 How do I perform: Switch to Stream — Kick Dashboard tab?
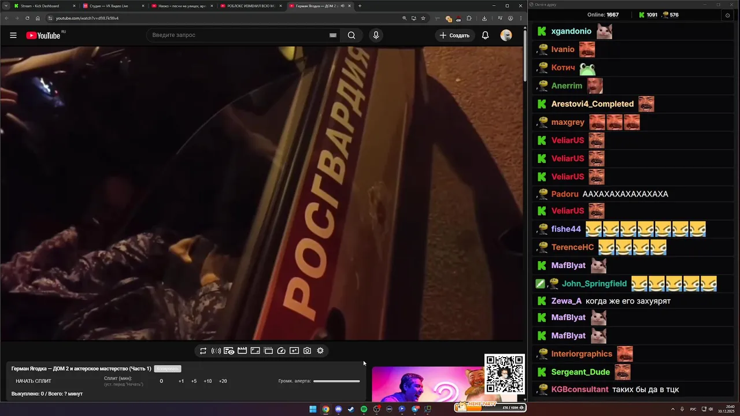click(x=45, y=6)
